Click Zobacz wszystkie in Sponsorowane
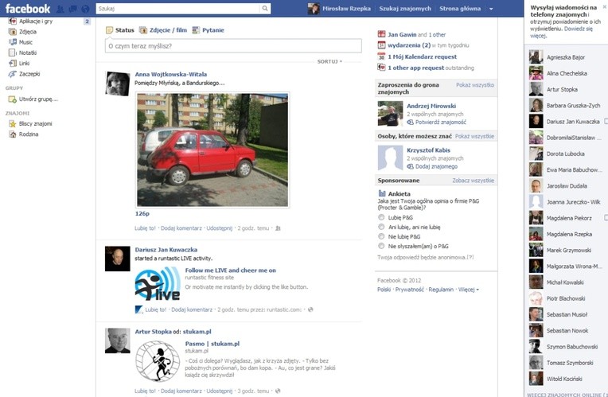The image size is (608, 397). click(473, 181)
